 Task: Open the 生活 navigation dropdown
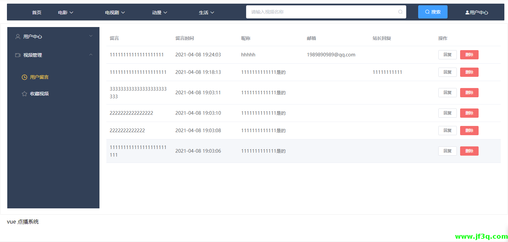coord(206,13)
